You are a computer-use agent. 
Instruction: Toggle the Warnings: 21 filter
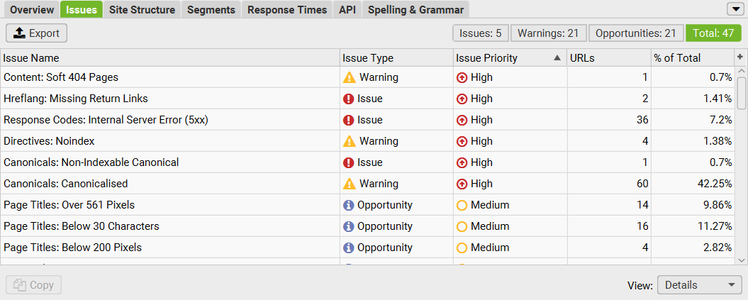pyautogui.click(x=548, y=33)
